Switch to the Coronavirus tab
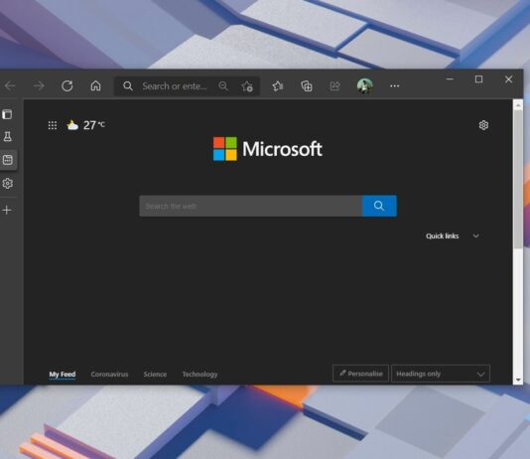 click(109, 375)
